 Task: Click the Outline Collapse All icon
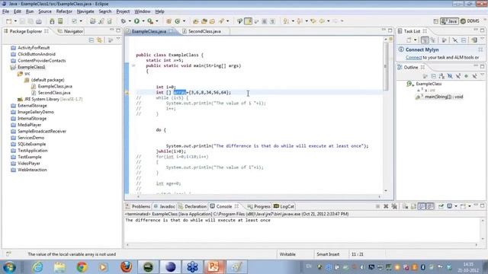pos(434,76)
